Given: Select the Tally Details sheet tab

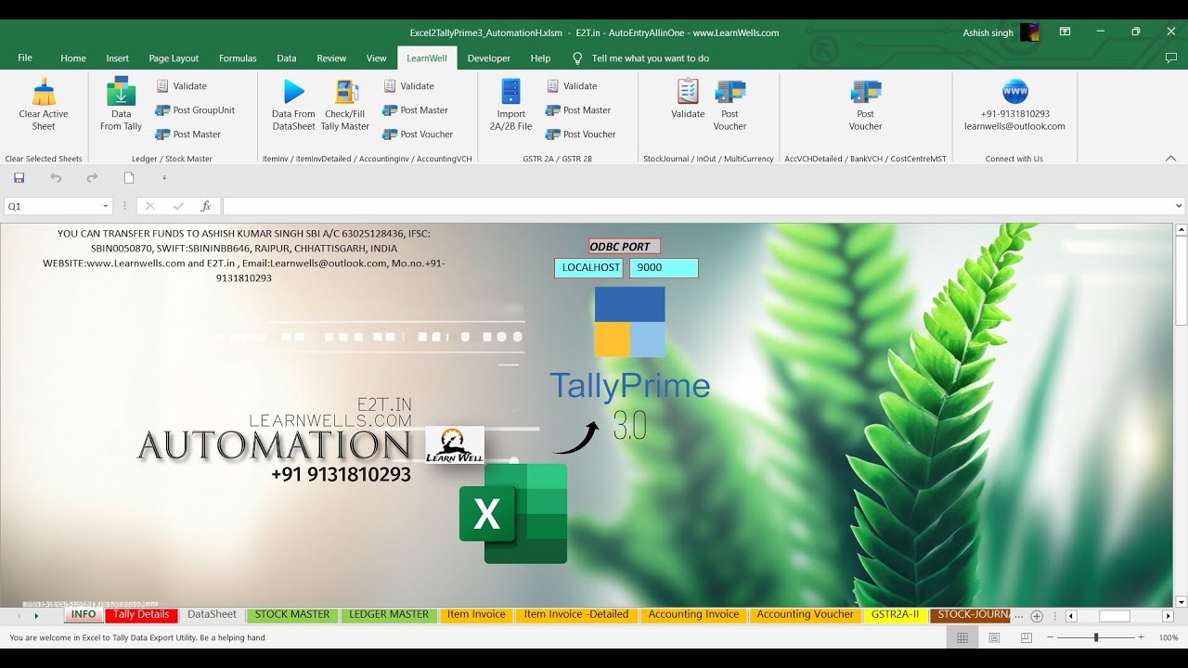Looking at the screenshot, I should 141,614.
